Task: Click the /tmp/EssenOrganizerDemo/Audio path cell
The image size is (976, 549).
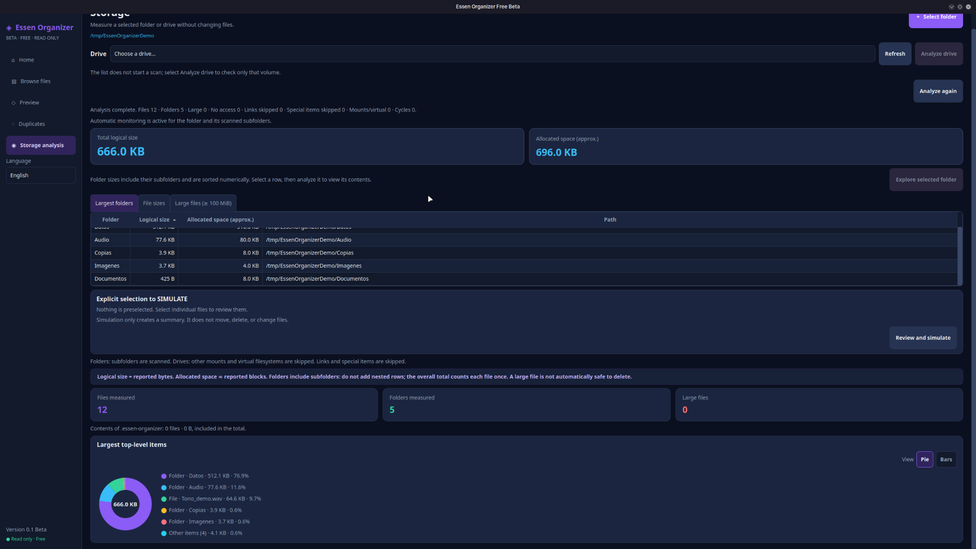Action: click(x=610, y=240)
